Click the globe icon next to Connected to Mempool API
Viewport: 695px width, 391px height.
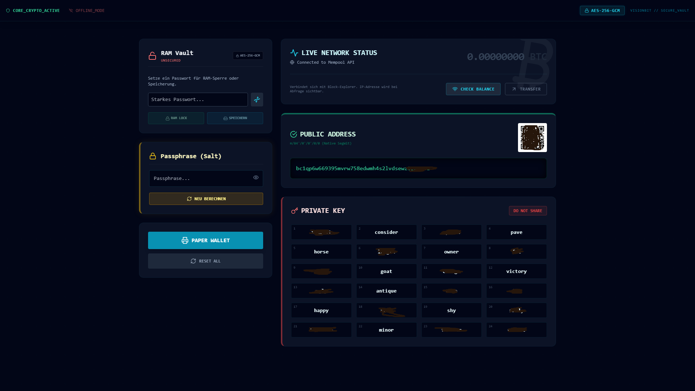click(292, 62)
